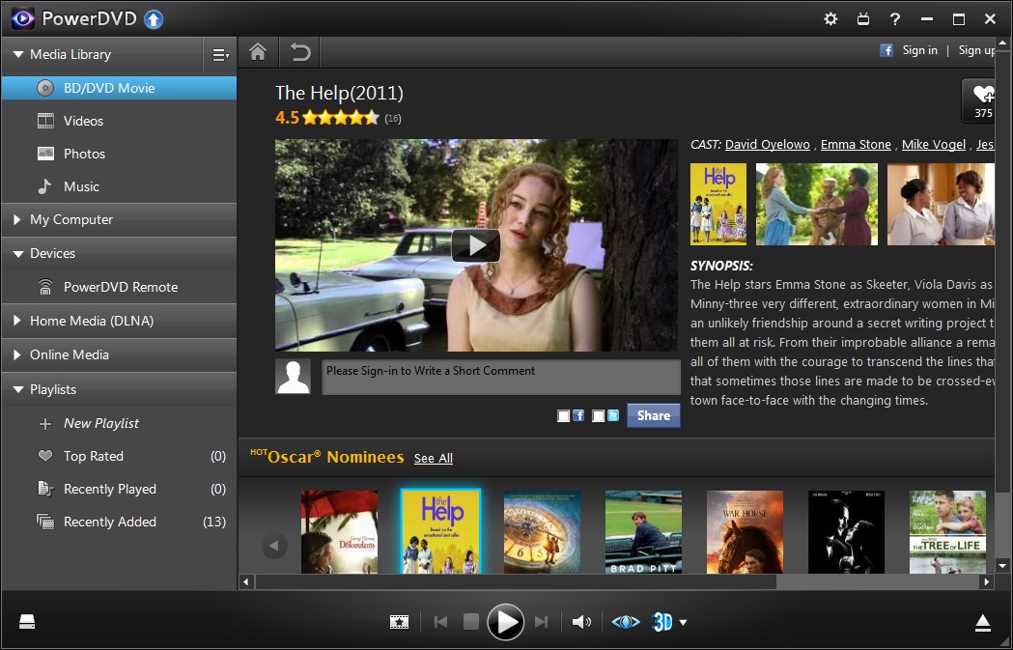Toggle 3D playback mode
The width and height of the screenshot is (1013, 650).
[x=662, y=622]
